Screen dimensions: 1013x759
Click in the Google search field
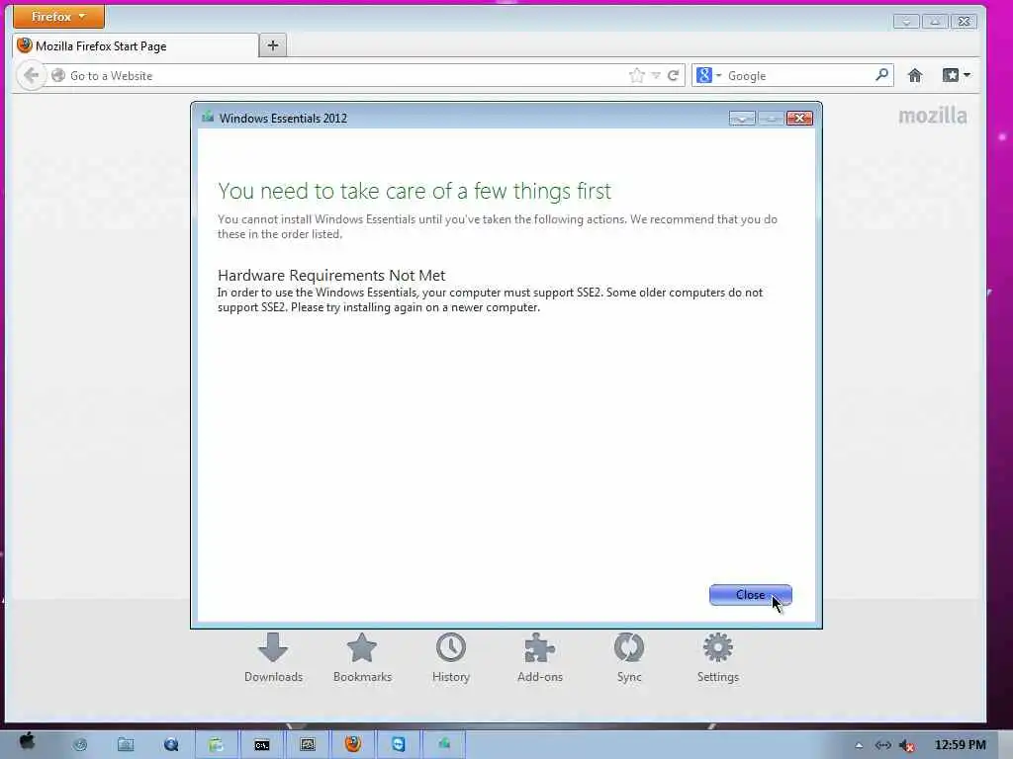[798, 75]
